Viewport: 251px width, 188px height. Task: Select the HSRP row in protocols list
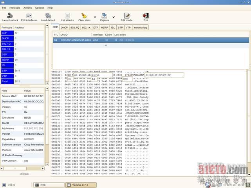click(x=22, y=60)
